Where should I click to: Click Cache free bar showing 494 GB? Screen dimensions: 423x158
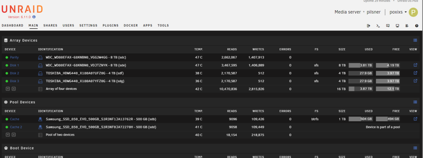pyautogui.click(x=387, y=119)
